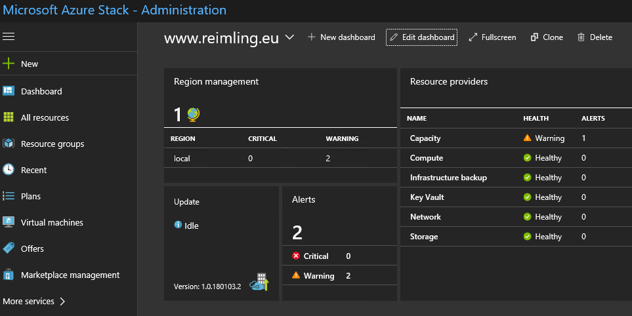This screenshot has height=316, width=632.
Task: Click the Clone button label
Action: click(x=553, y=37)
